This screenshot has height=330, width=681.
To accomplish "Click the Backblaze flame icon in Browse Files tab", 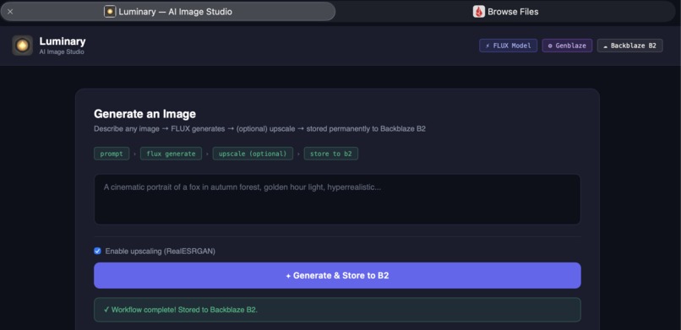I will [x=478, y=12].
